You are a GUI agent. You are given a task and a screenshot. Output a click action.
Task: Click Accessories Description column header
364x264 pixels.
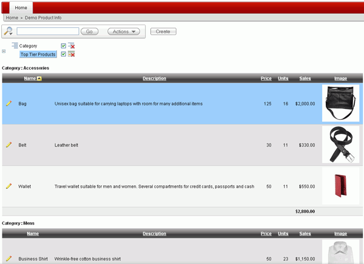154,79
